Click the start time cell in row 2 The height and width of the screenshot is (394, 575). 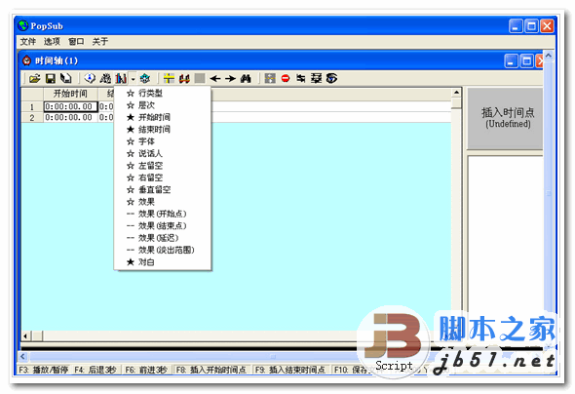pyautogui.click(x=70, y=117)
